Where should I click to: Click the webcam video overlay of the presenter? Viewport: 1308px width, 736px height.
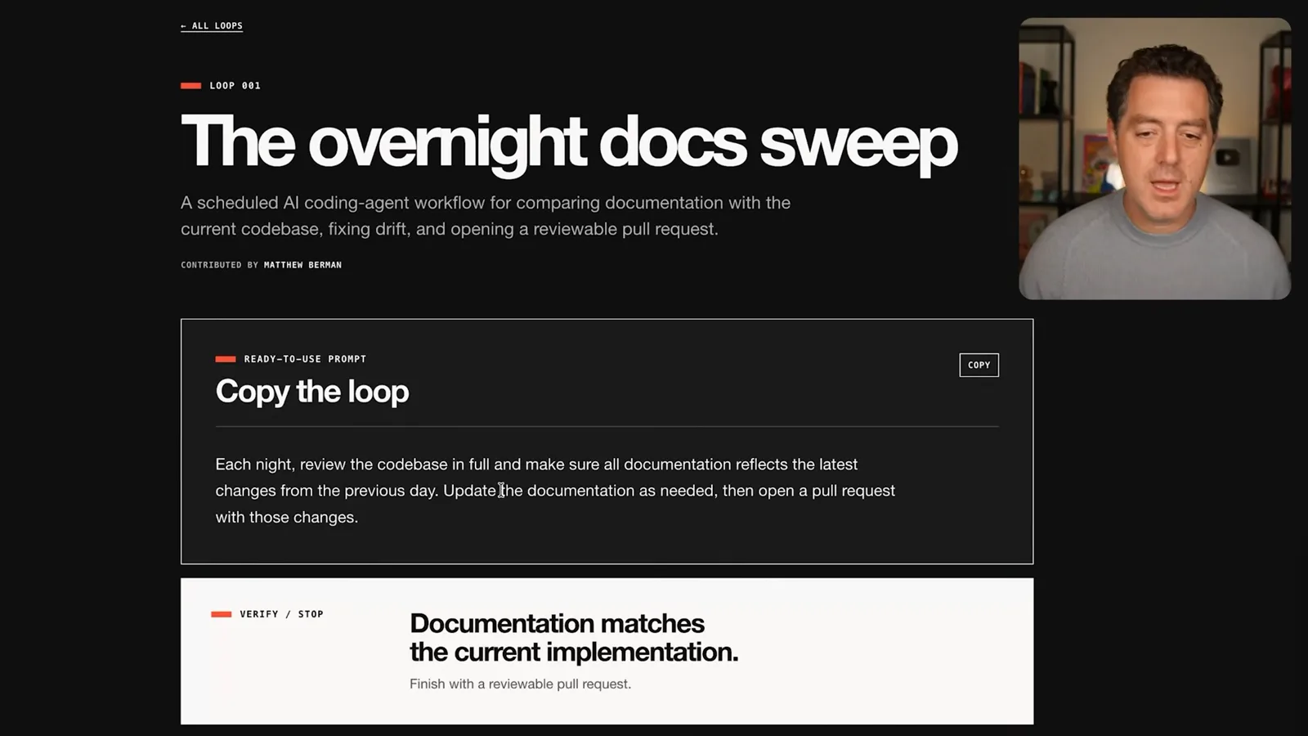(1154, 159)
